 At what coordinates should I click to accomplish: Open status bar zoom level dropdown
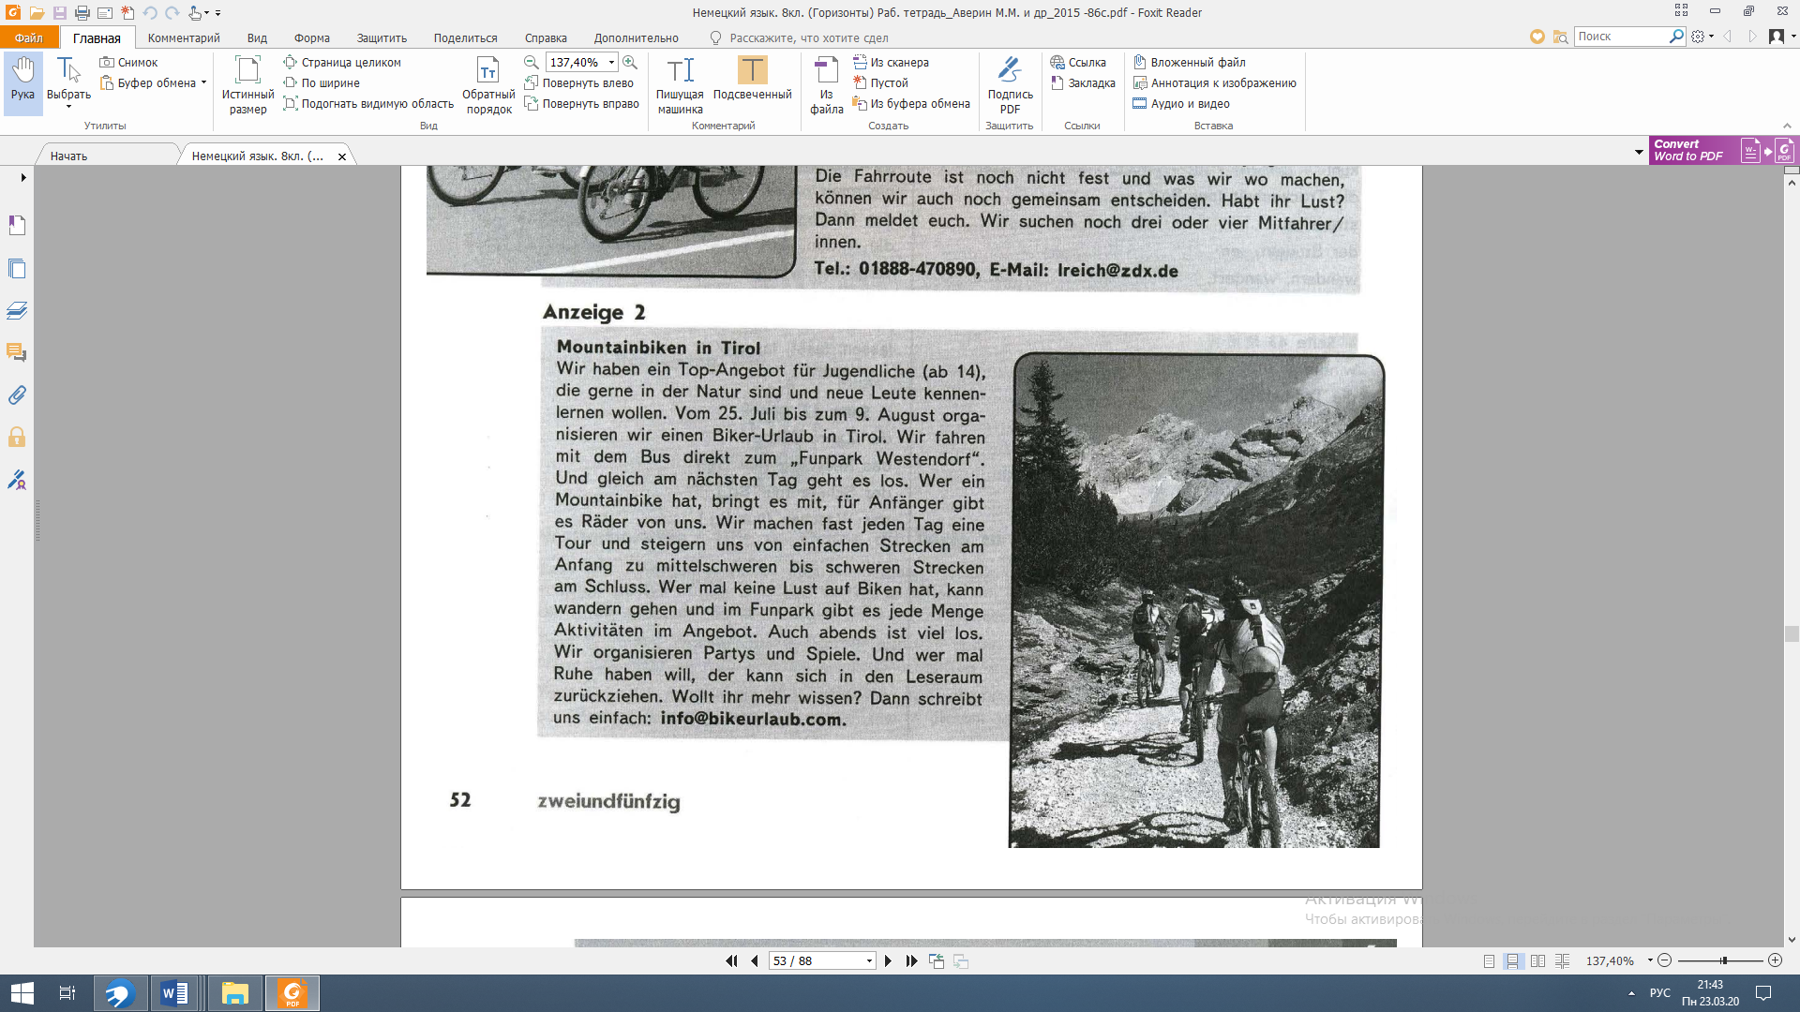coord(1650,960)
